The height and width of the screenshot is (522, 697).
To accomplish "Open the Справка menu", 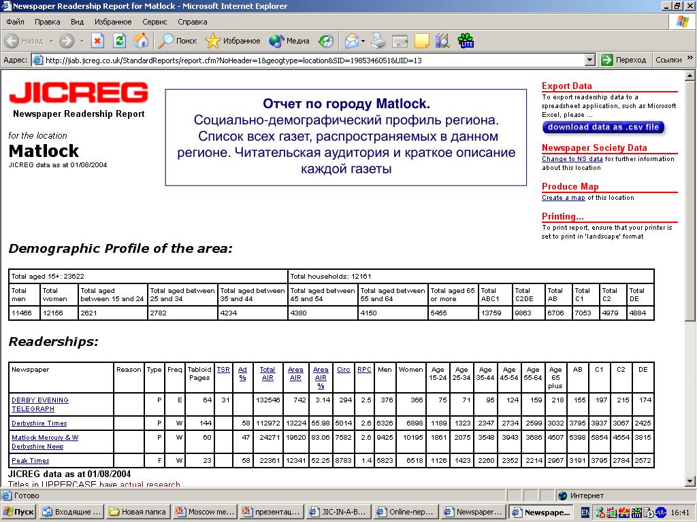I will 193,22.
